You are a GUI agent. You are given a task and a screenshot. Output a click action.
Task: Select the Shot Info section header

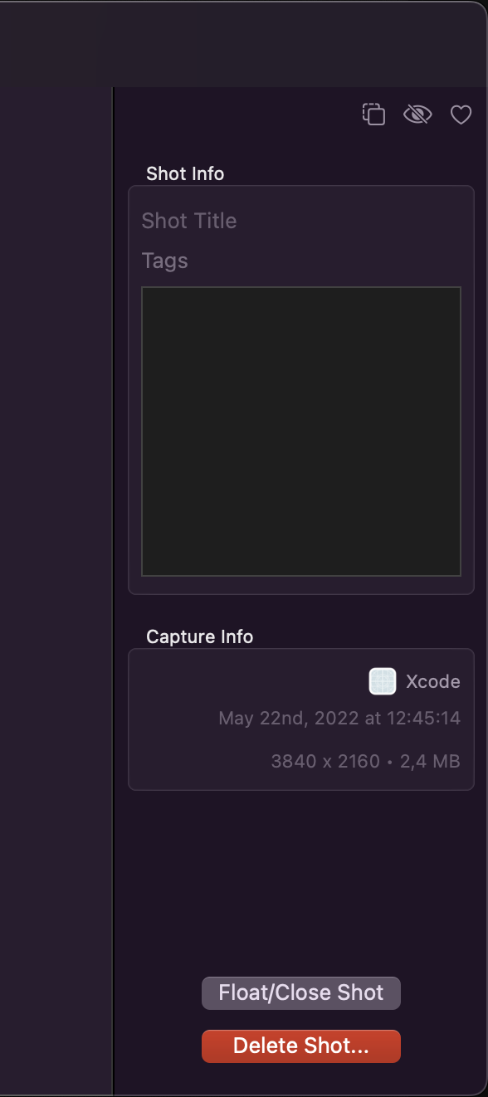(x=185, y=173)
